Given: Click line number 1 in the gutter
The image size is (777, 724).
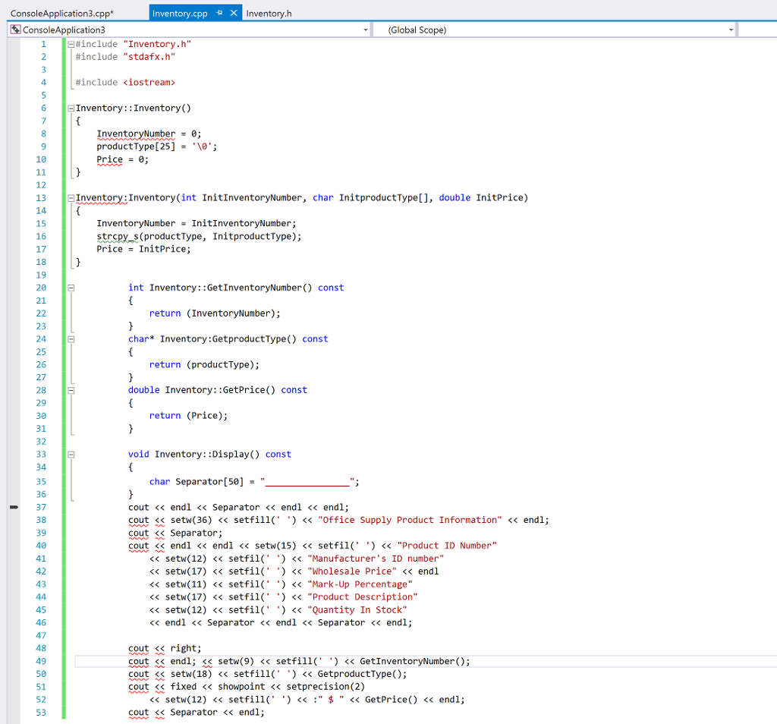Looking at the screenshot, I should point(43,44).
